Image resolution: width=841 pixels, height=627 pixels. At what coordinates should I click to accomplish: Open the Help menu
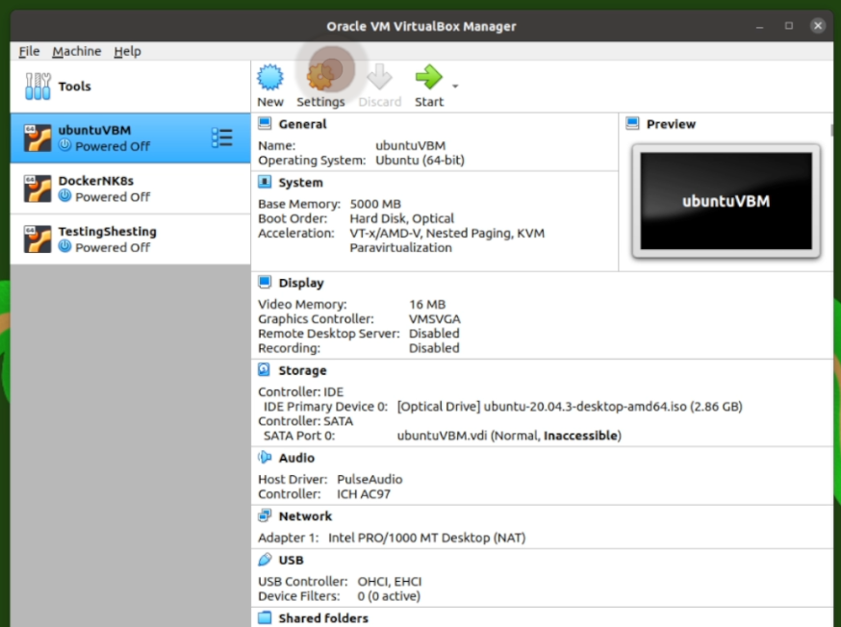(126, 51)
